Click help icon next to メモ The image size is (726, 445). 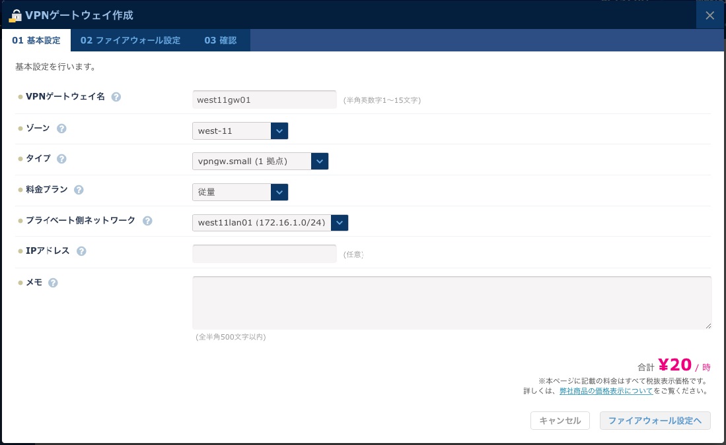(x=53, y=283)
